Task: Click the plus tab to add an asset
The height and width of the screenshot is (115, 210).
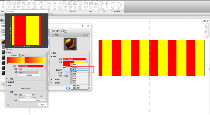Action: [66, 31]
